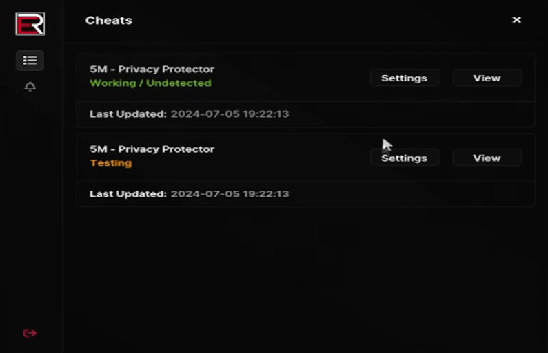
Task: Open Settings for the Testing cheat
Action: point(404,158)
